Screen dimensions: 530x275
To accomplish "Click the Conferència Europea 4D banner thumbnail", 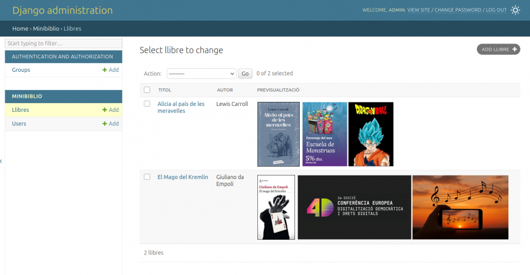I will coord(355,207).
